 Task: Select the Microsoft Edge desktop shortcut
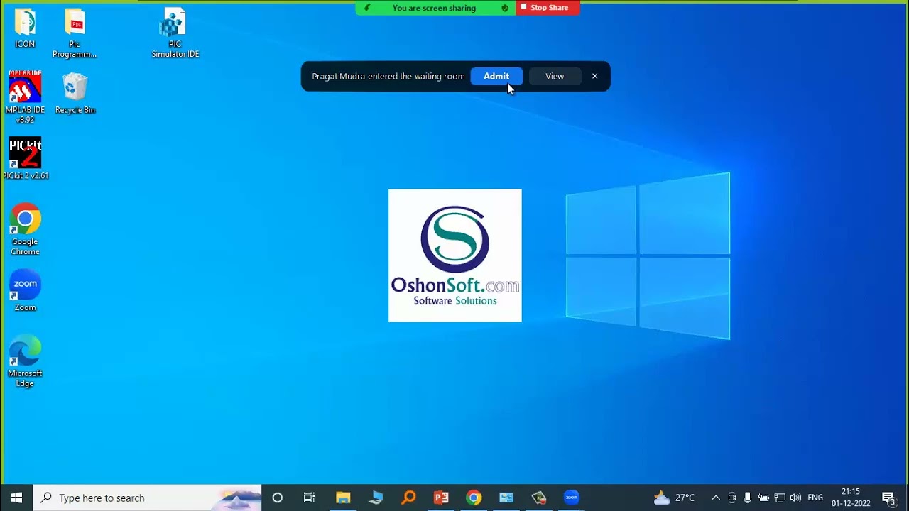25,361
